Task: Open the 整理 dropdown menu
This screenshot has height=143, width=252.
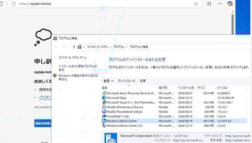Action: pyautogui.click(x=108, y=81)
